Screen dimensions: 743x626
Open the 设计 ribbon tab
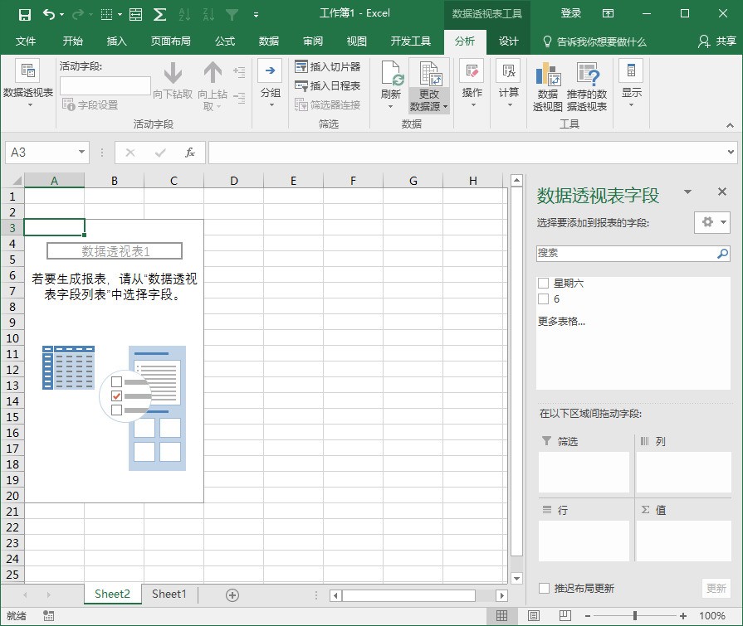[x=508, y=41]
